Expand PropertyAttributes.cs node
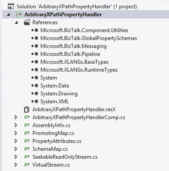The height and width of the screenshot is (171, 169). click(16, 141)
